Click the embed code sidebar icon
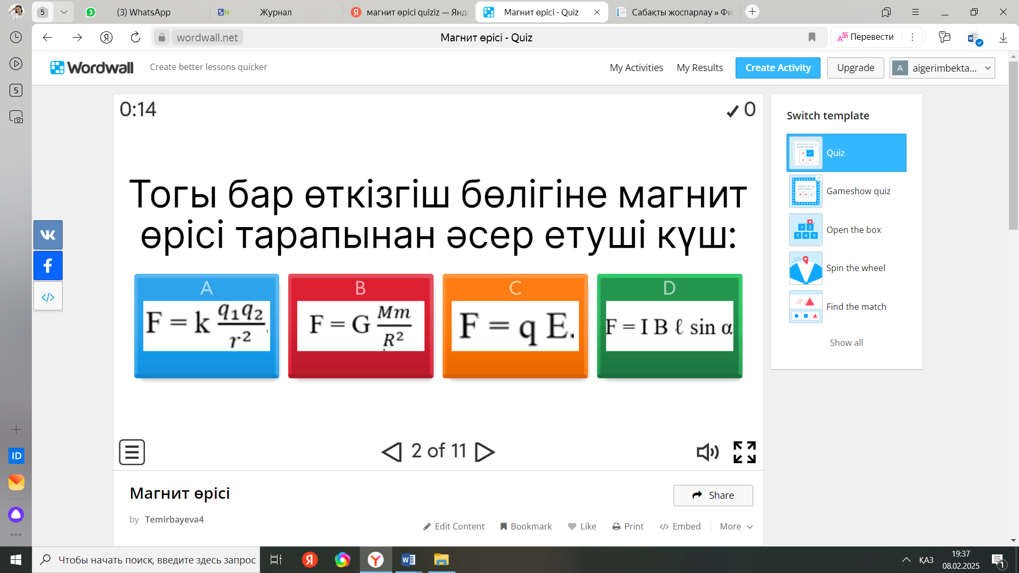This screenshot has width=1019, height=573. [x=48, y=297]
